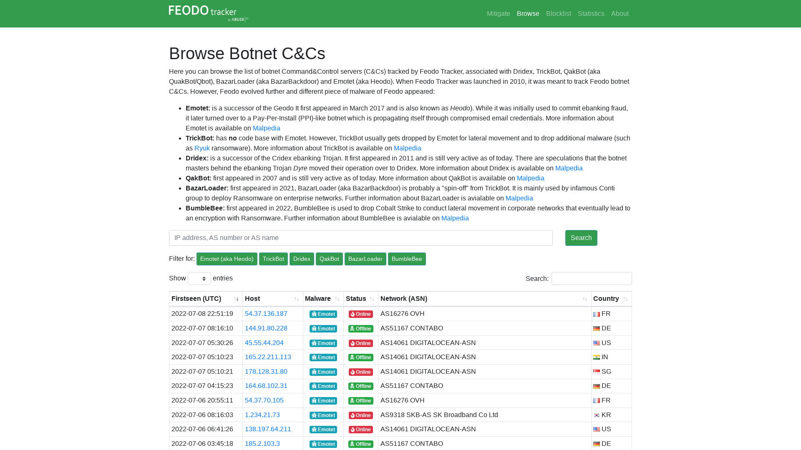Click Offline badge for 164.68.102.31

tap(361, 386)
